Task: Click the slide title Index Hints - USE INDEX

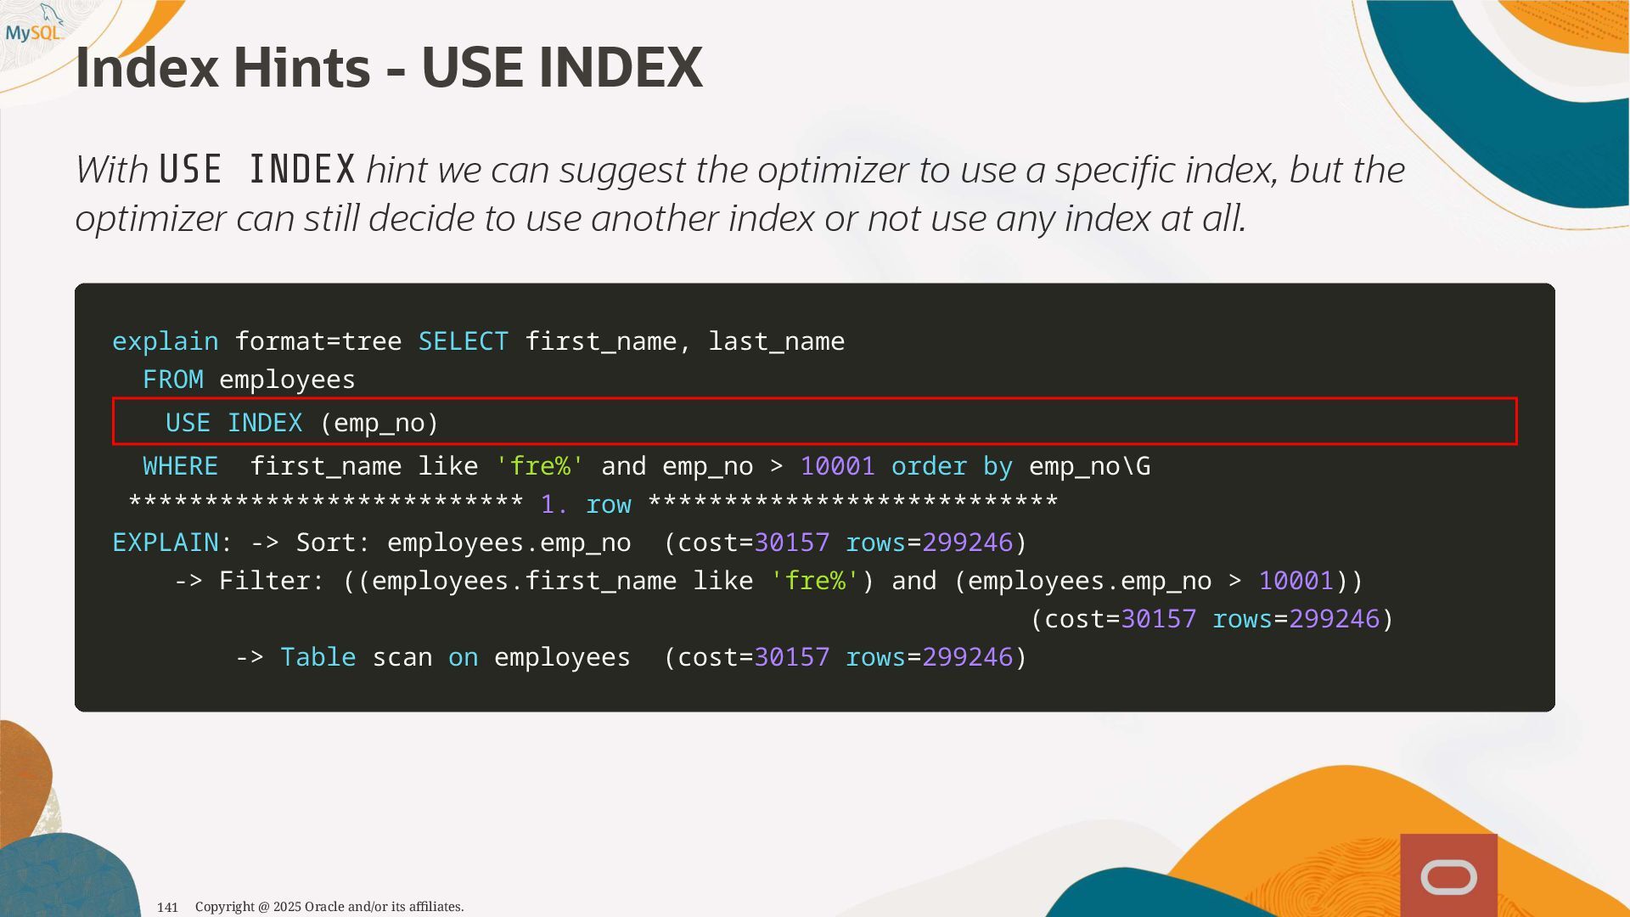Action: [x=389, y=68]
